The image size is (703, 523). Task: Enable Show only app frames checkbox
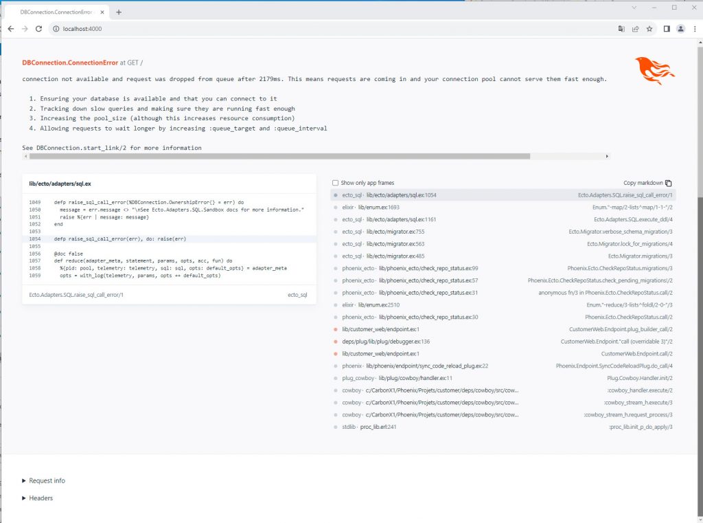click(335, 183)
